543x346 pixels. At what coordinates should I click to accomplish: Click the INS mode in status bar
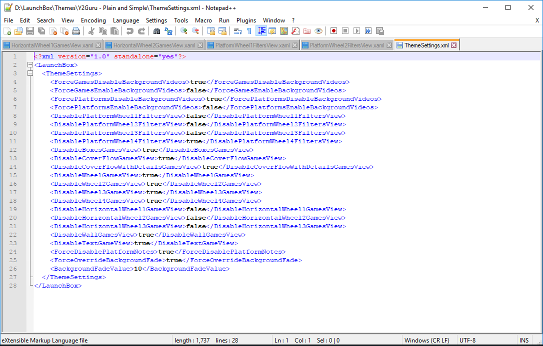click(524, 341)
